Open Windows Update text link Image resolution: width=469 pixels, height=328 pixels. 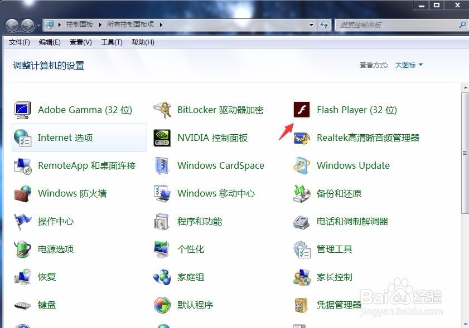pyautogui.click(x=353, y=165)
